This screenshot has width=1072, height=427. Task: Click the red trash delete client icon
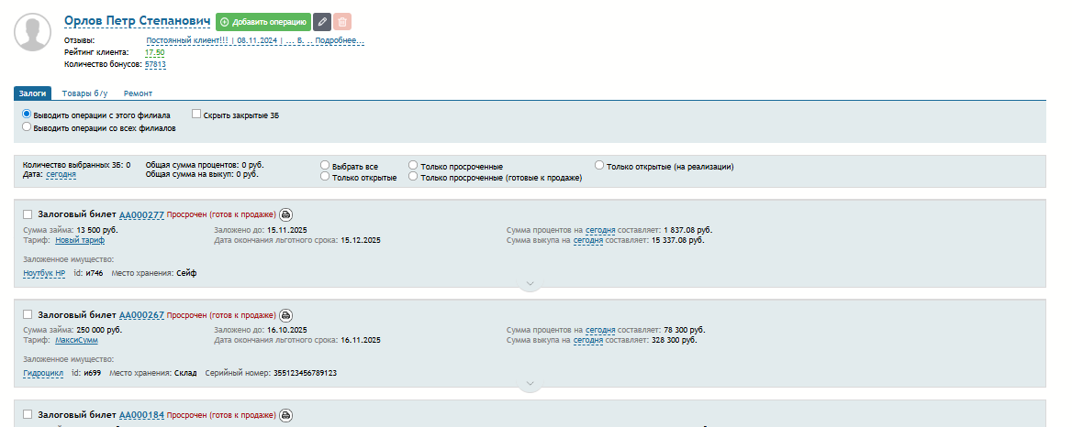coord(342,22)
